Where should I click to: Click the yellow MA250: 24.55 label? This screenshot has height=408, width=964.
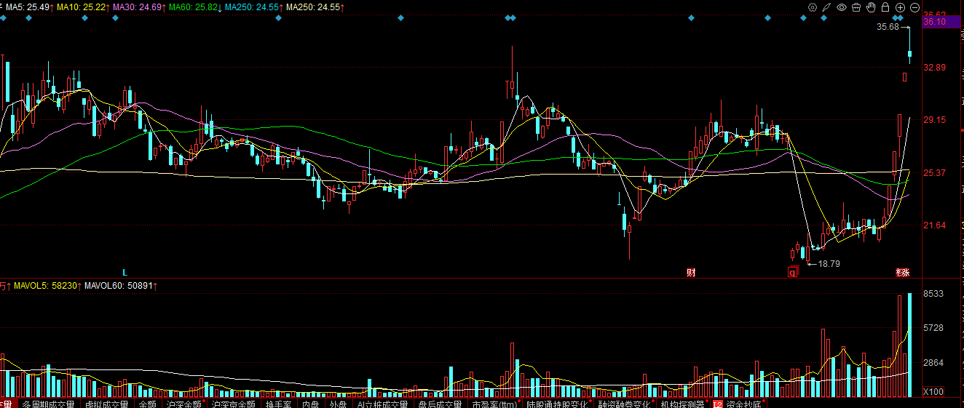click(314, 7)
